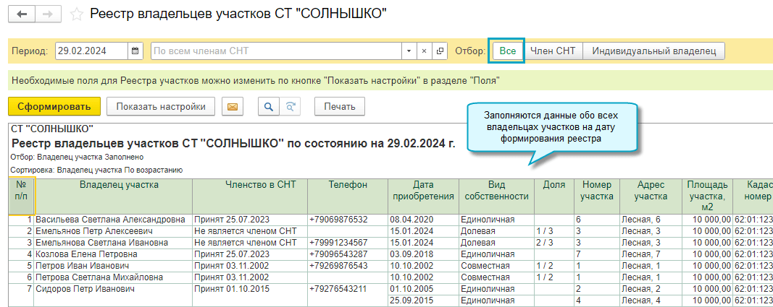
Task: Filter by "Индивидуальный владелец"
Action: [653, 51]
